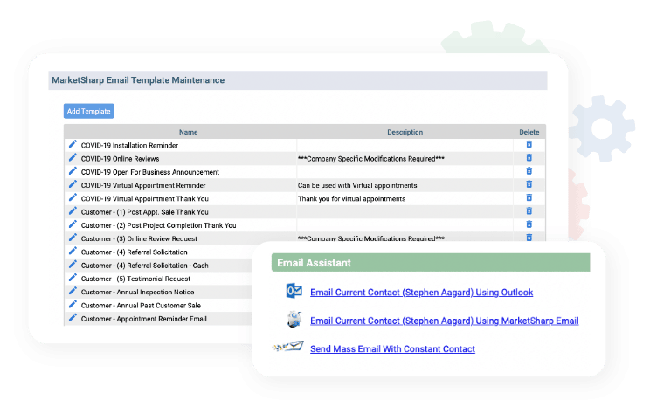Screen dimensions: 657x414
Task: Select Customer - Annual Inspection Notice name
Action: (137, 292)
